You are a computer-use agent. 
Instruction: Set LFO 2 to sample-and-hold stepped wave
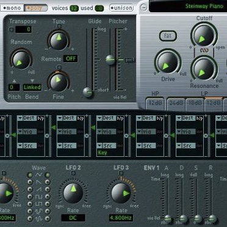(x=48, y=211)
